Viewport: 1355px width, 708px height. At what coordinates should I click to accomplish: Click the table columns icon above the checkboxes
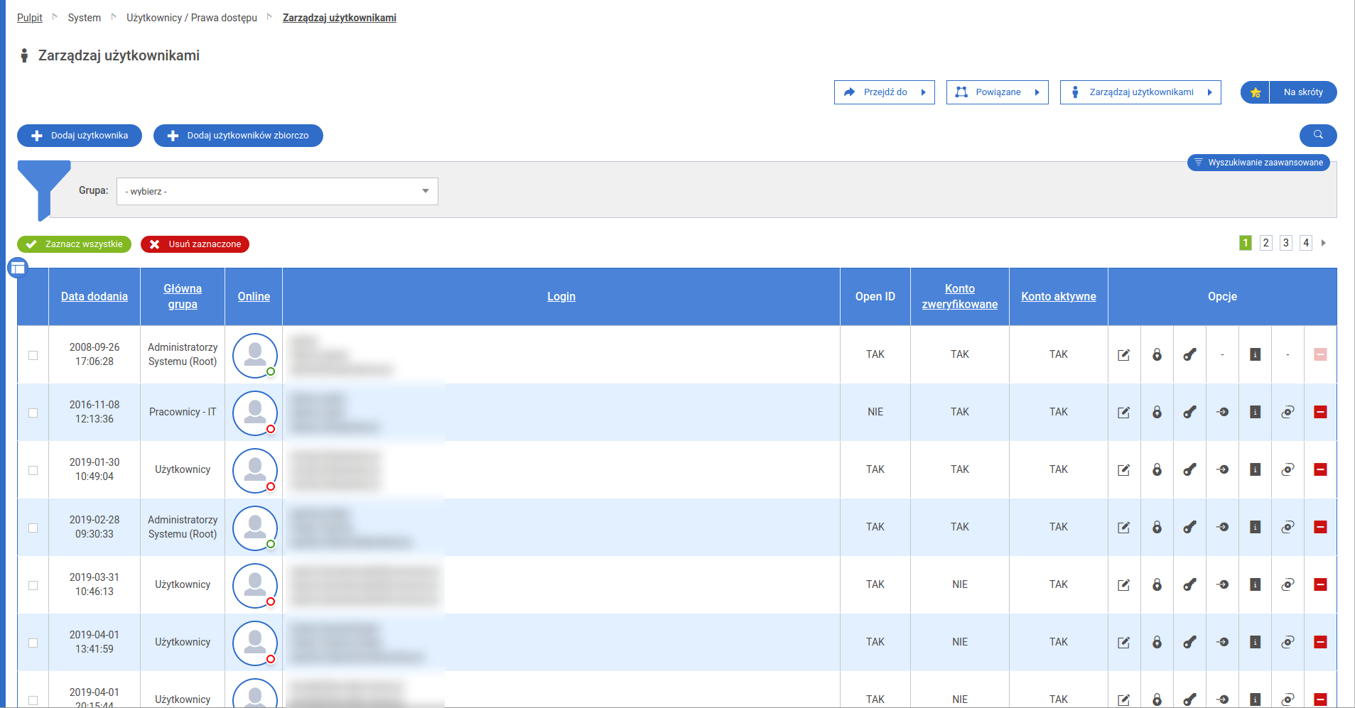click(18, 268)
